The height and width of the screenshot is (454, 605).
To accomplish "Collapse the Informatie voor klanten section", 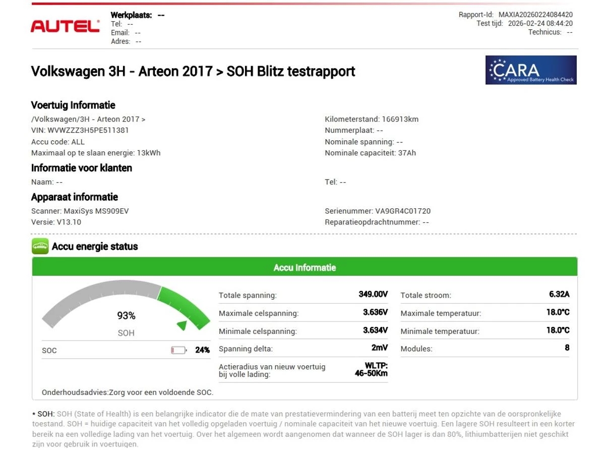I will pyautogui.click(x=82, y=168).
